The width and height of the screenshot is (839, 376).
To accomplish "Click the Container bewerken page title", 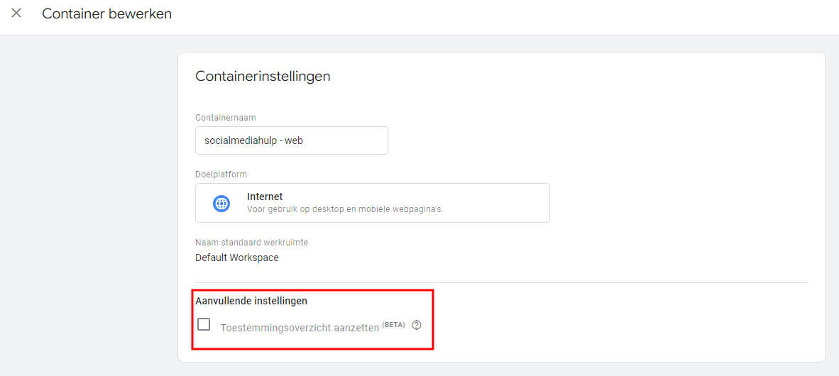I will [106, 13].
